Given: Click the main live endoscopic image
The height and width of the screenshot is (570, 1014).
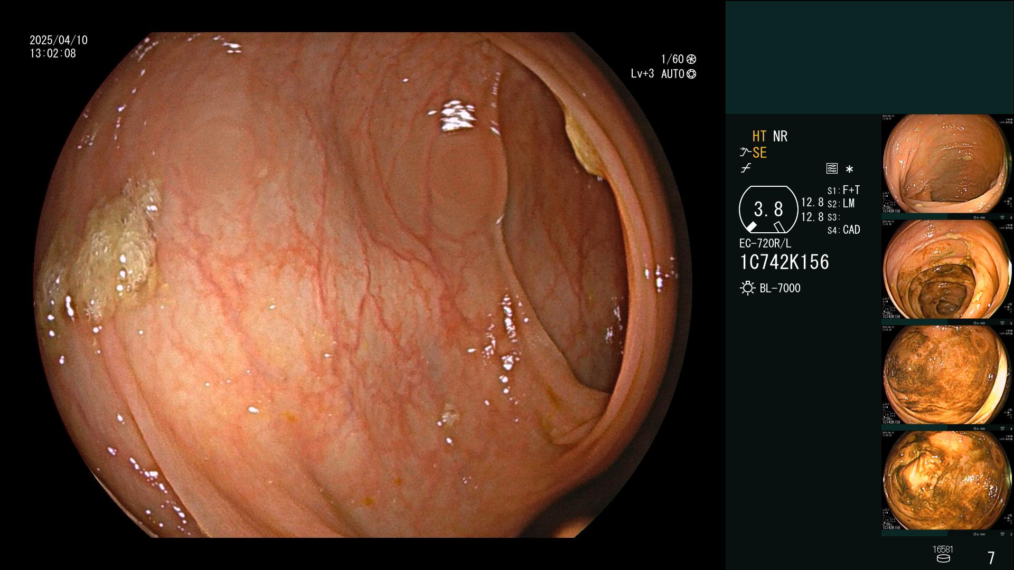Looking at the screenshot, I should click(x=363, y=285).
